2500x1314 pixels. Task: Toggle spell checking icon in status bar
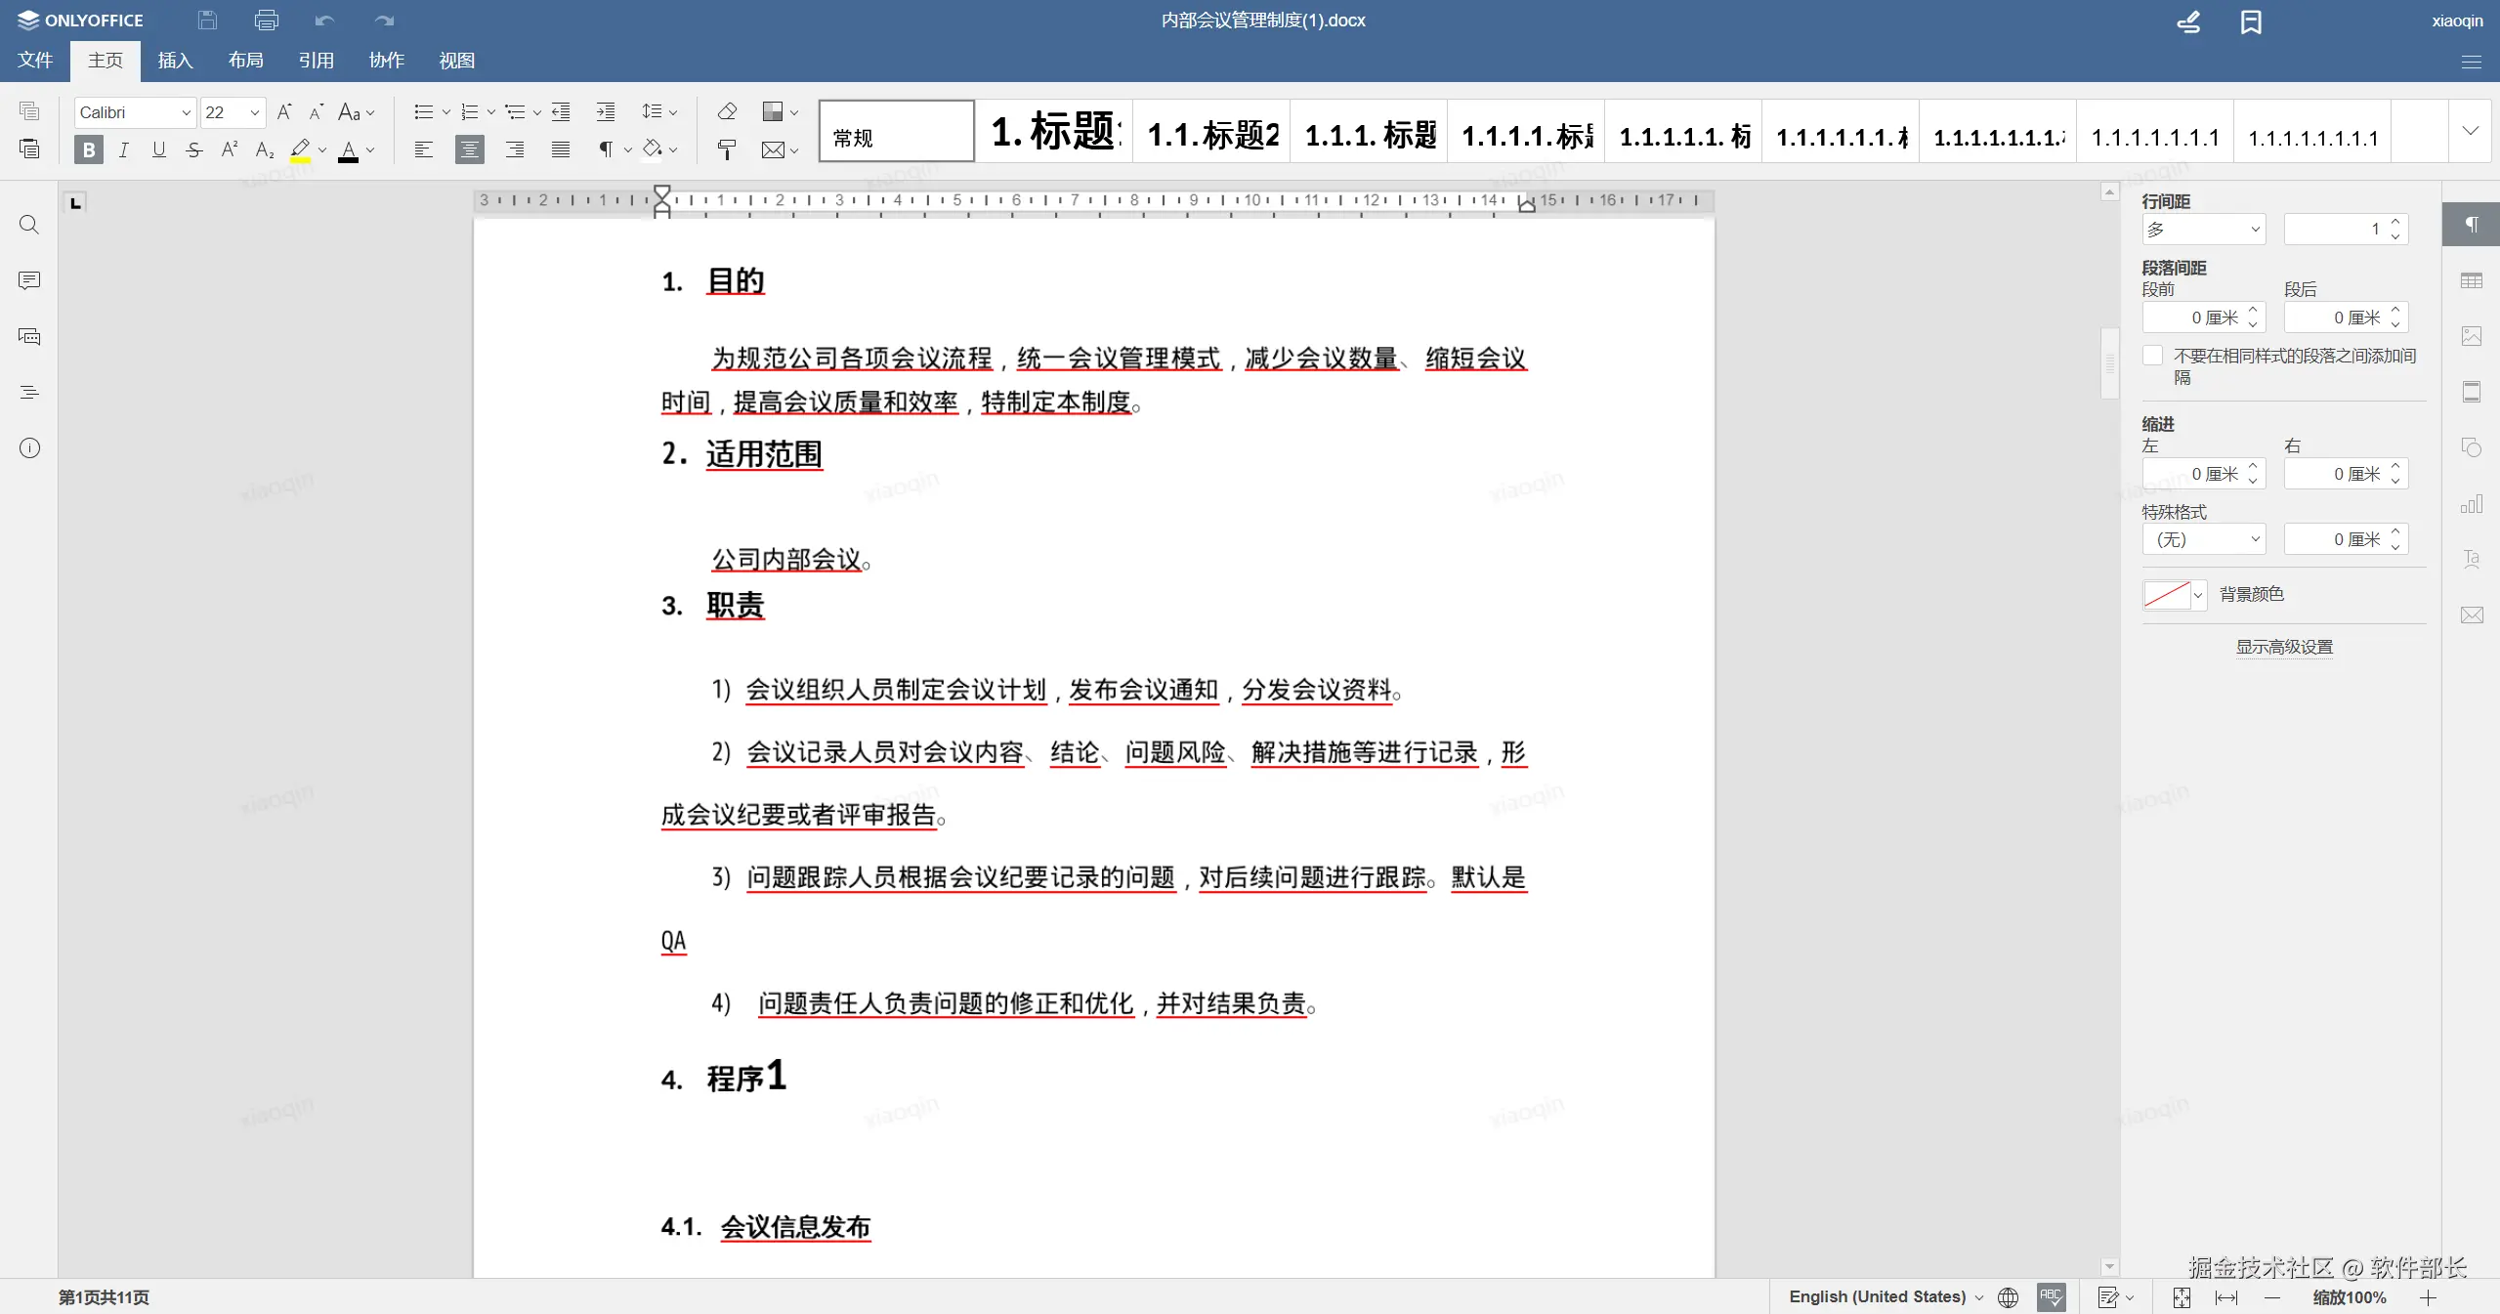pos(2051,1296)
